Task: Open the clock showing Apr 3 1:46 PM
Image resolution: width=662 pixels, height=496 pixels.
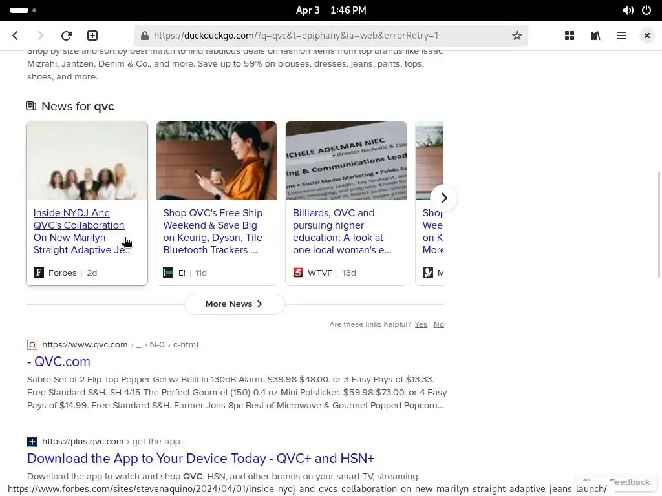Action: [x=331, y=10]
